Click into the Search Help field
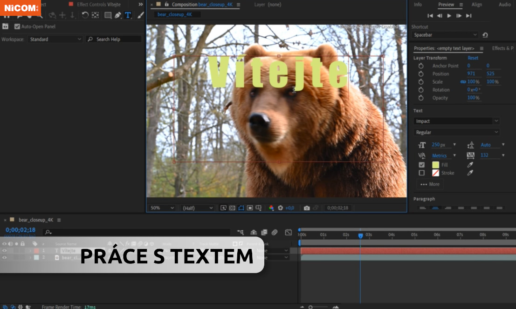The width and height of the screenshot is (516, 309). (x=114, y=39)
